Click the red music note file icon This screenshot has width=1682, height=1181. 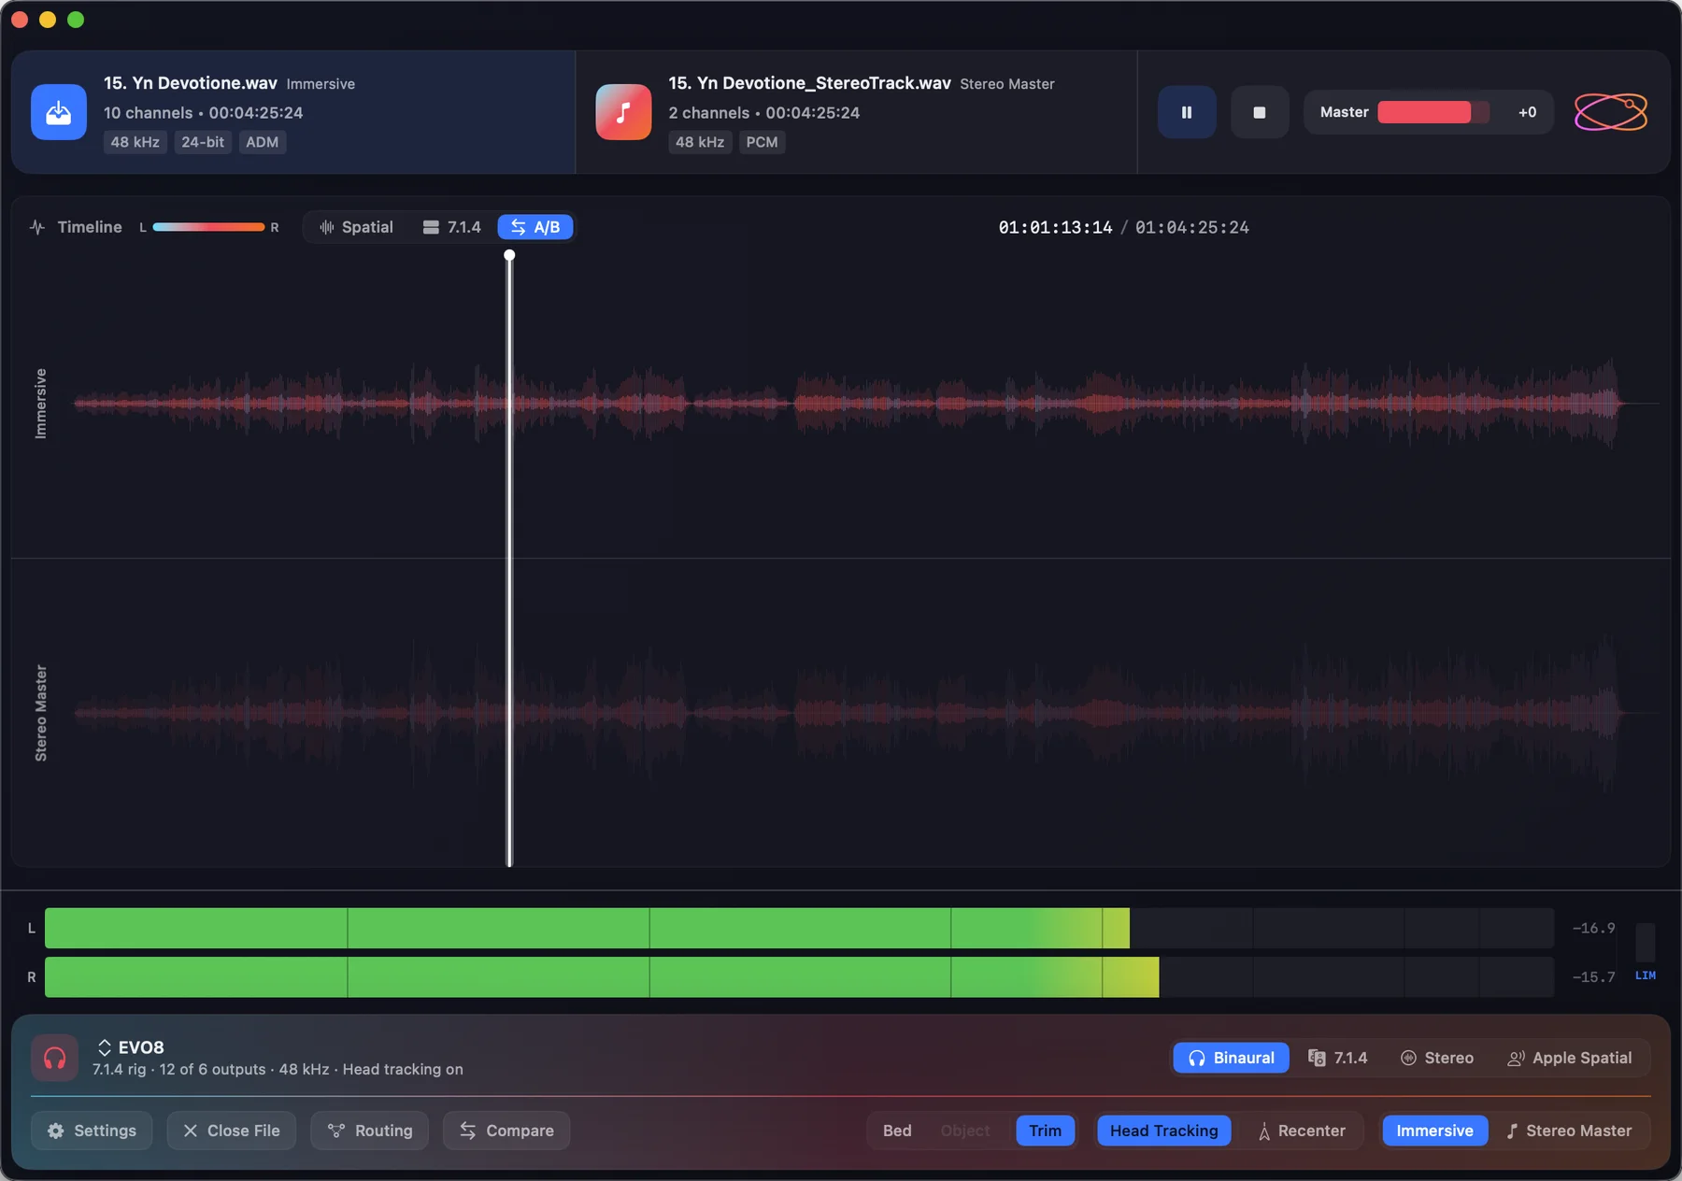pyautogui.click(x=623, y=112)
